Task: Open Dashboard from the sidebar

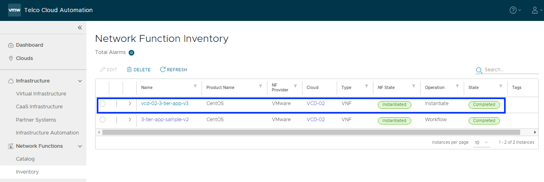Action: tap(29, 45)
